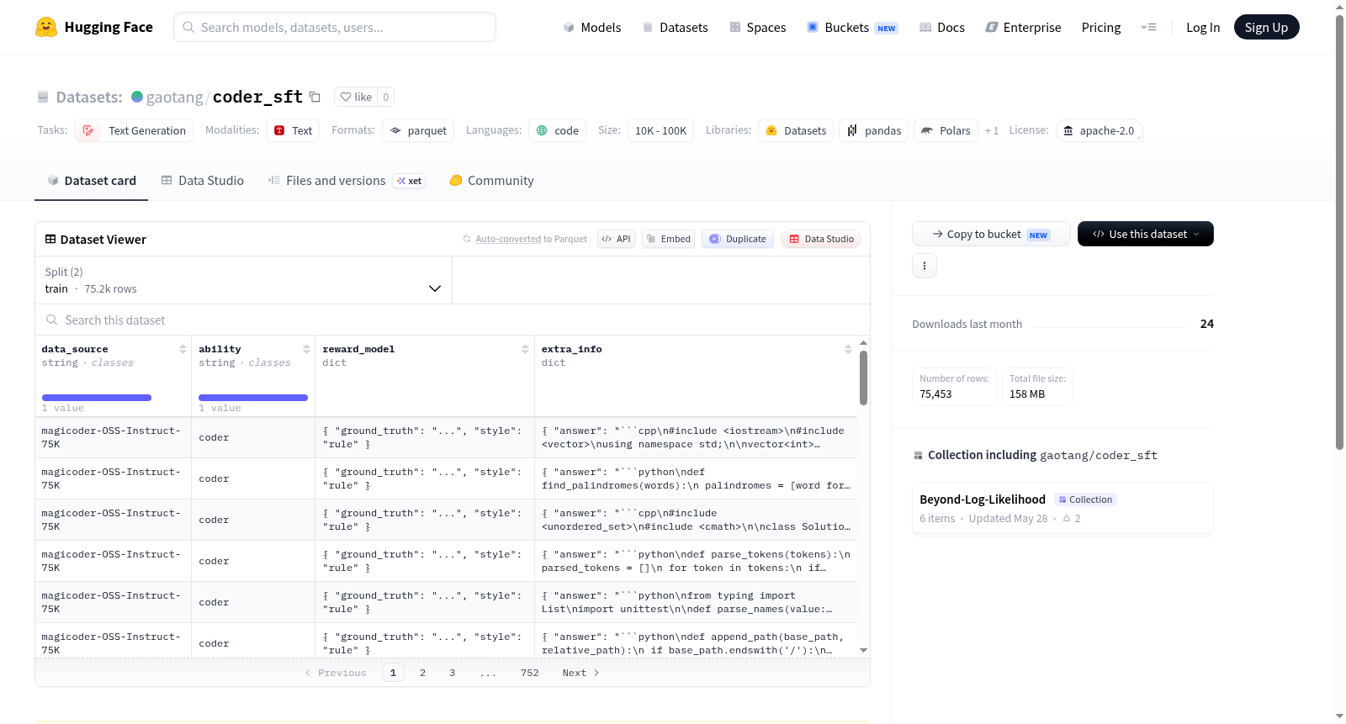
Task: Sort the data_source column
Action: coord(183,349)
